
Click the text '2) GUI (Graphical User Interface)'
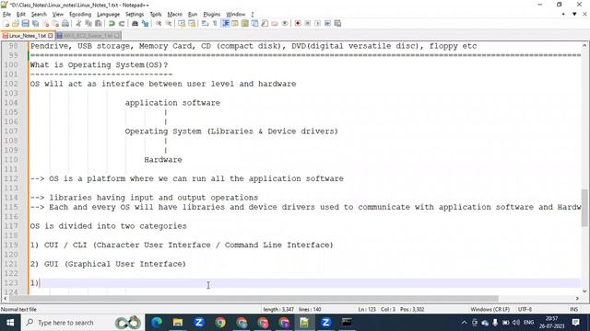pyautogui.click(x=108, y=264)
